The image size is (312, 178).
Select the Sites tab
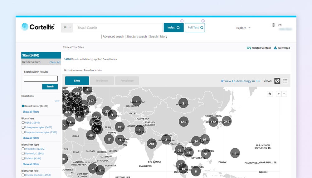[77, 81]
